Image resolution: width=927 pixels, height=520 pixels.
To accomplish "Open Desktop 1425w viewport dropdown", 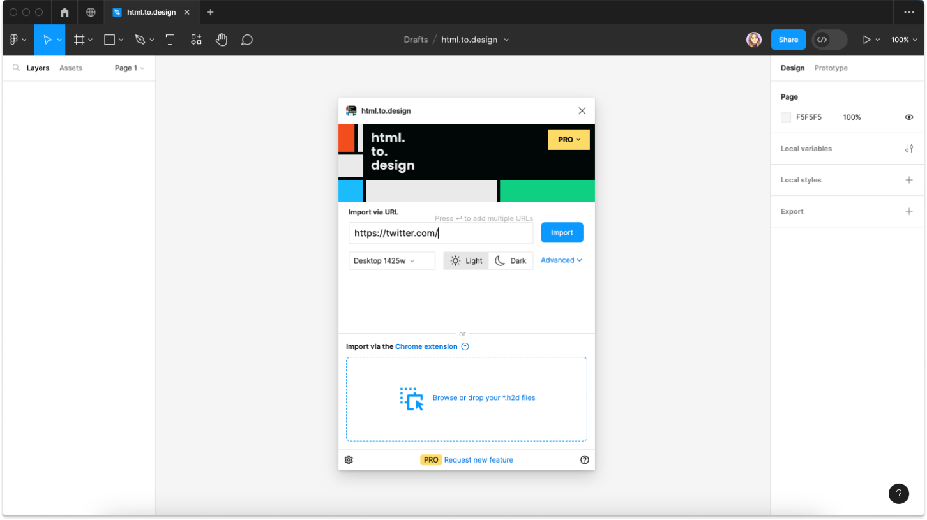I will (x=392, y=260).
